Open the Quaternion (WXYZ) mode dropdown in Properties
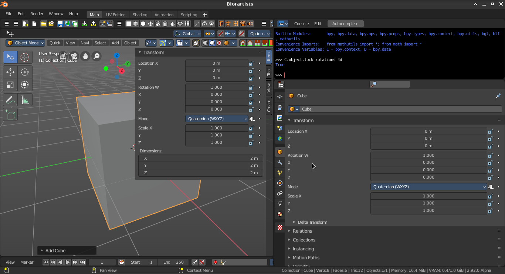Screen dimensions: 505x274 pyautogui.click(x=429, y=187)
